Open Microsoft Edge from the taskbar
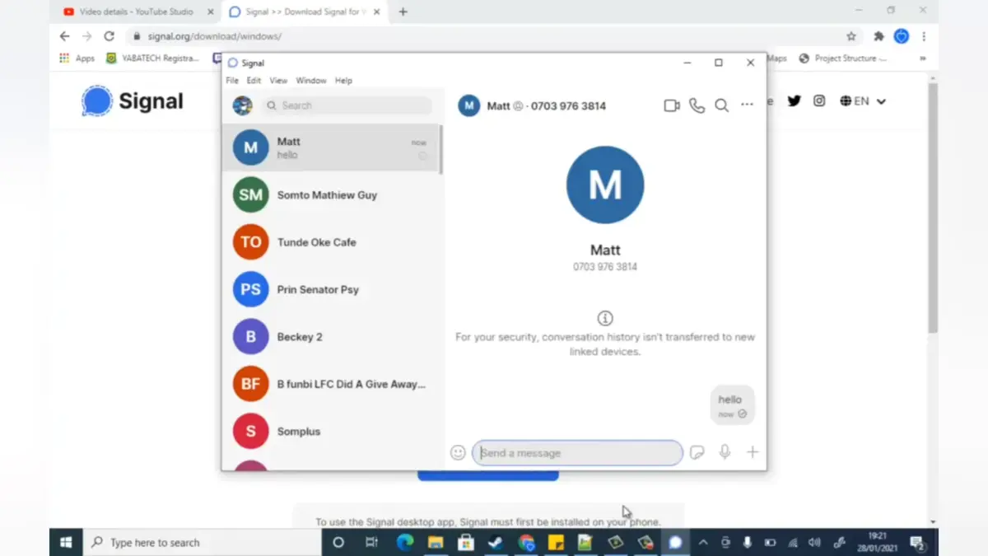 coord(404,542)
